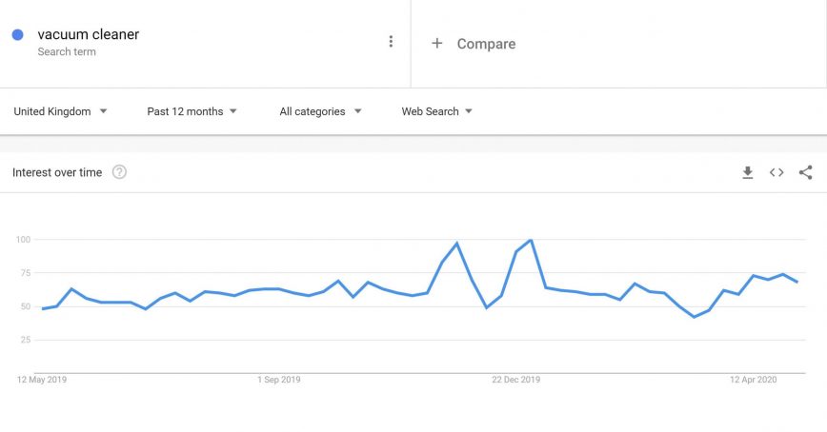Screen dimensions: 827x432
Task: Click the 12 May 2019 axis label
Action: click(42, 380)
